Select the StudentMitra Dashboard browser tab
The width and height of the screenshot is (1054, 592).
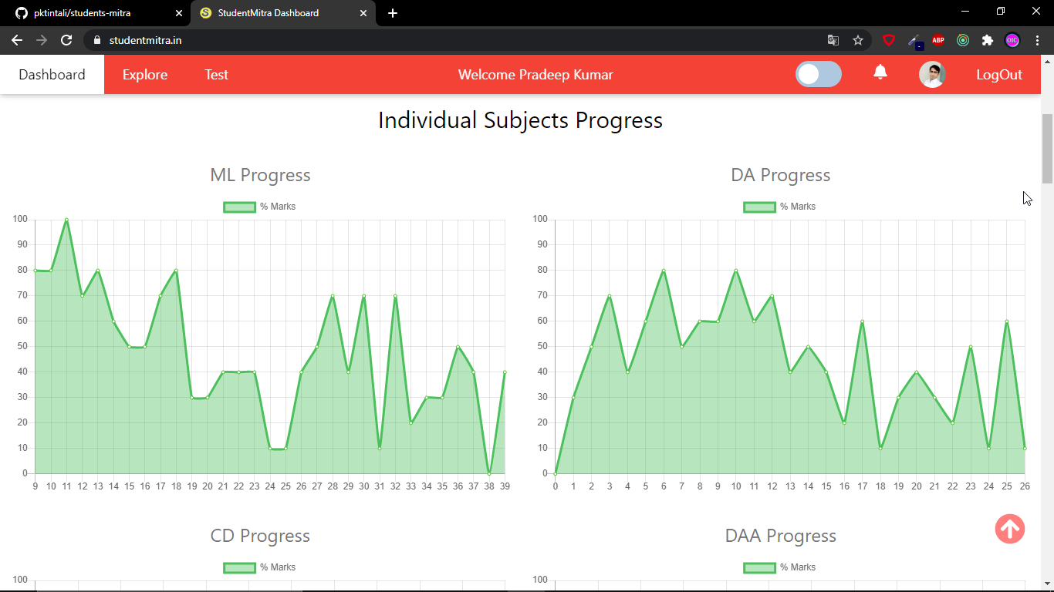tap(282, 13)
